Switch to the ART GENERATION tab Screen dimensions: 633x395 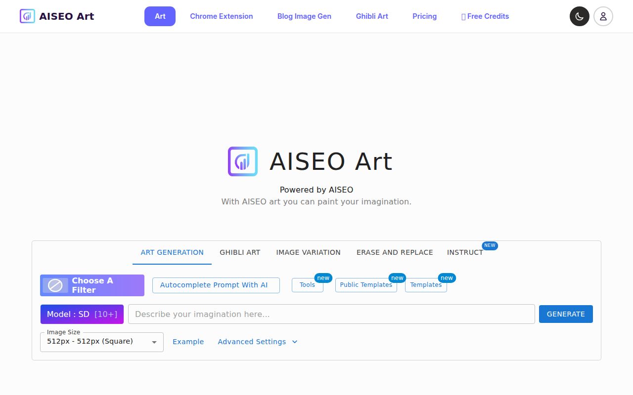point(172,252)
